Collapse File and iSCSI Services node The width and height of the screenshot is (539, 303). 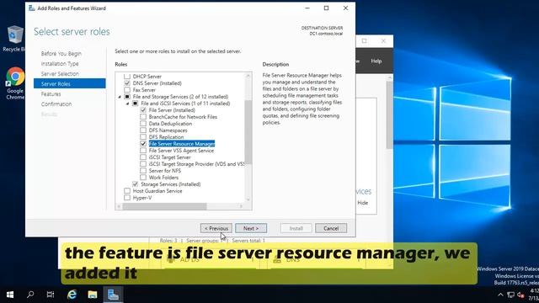coord(127,104)
